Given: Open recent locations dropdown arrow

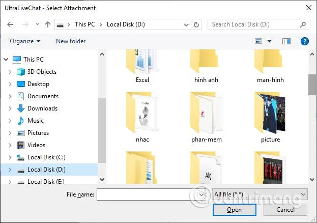Looking at the screenshot, I should [x=37, y=24].
